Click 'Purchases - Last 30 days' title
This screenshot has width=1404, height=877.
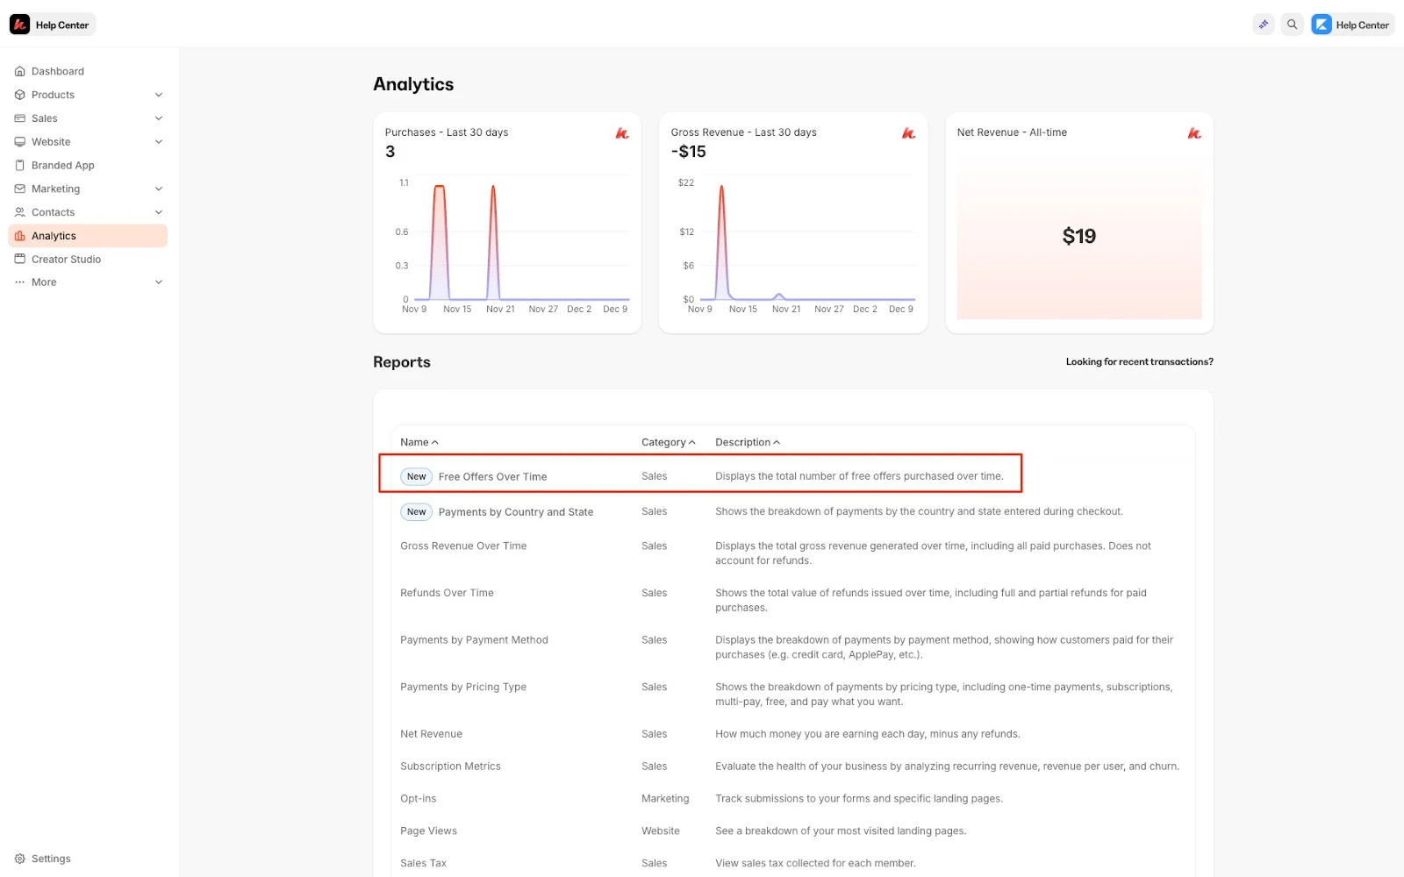click(x=447, y=132)
